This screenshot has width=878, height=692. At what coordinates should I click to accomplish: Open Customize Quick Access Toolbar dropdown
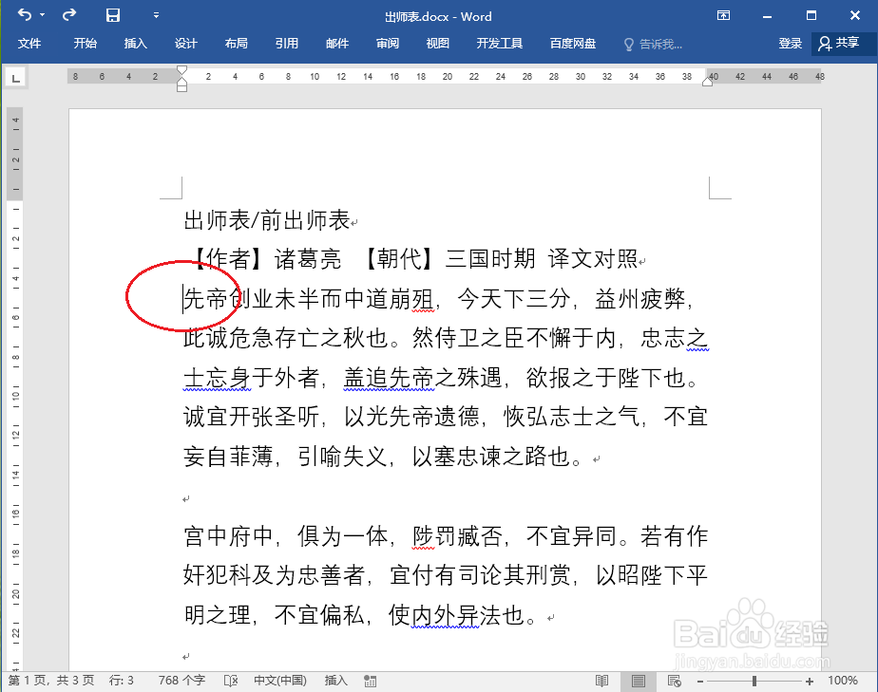point(156,15)
